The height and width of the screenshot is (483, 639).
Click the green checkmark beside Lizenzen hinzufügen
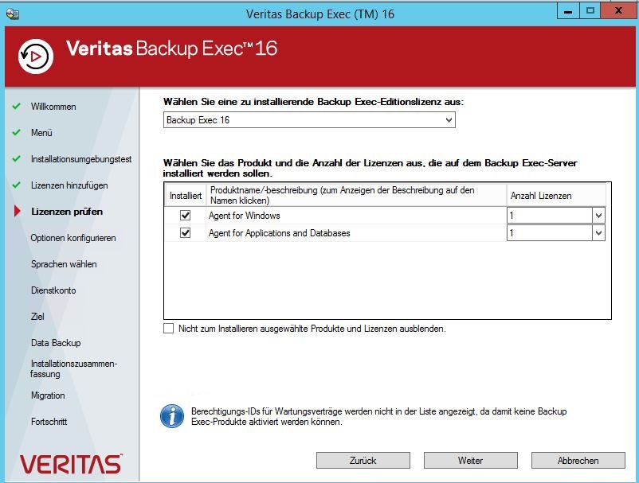coord(16,185)
